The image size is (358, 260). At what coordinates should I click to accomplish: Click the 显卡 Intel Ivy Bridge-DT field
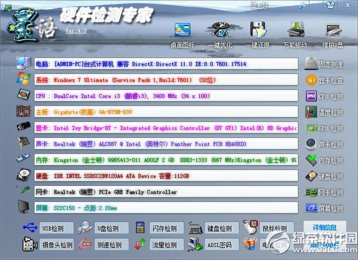pos(166,128)
